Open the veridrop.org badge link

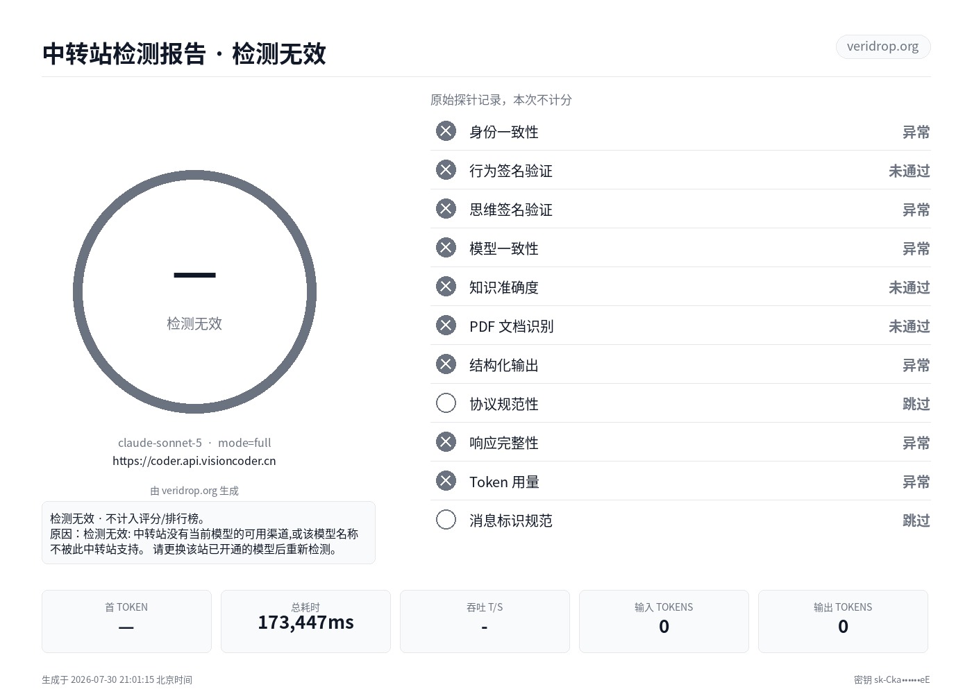tap(883, 46)
